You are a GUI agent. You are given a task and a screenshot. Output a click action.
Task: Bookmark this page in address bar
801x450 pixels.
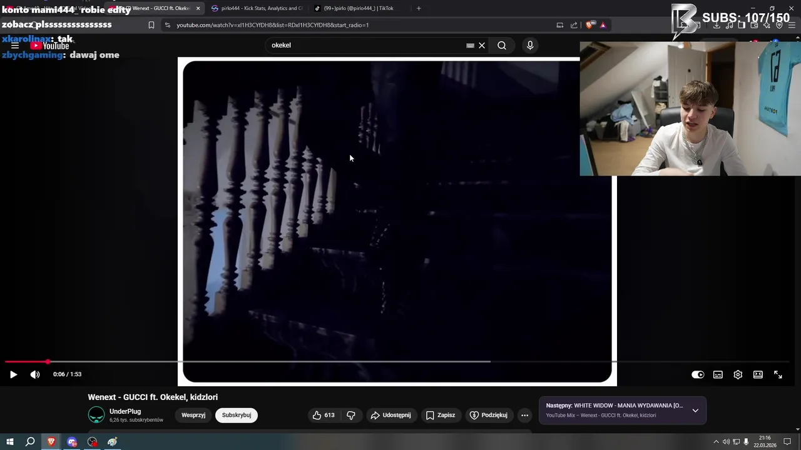151,25
